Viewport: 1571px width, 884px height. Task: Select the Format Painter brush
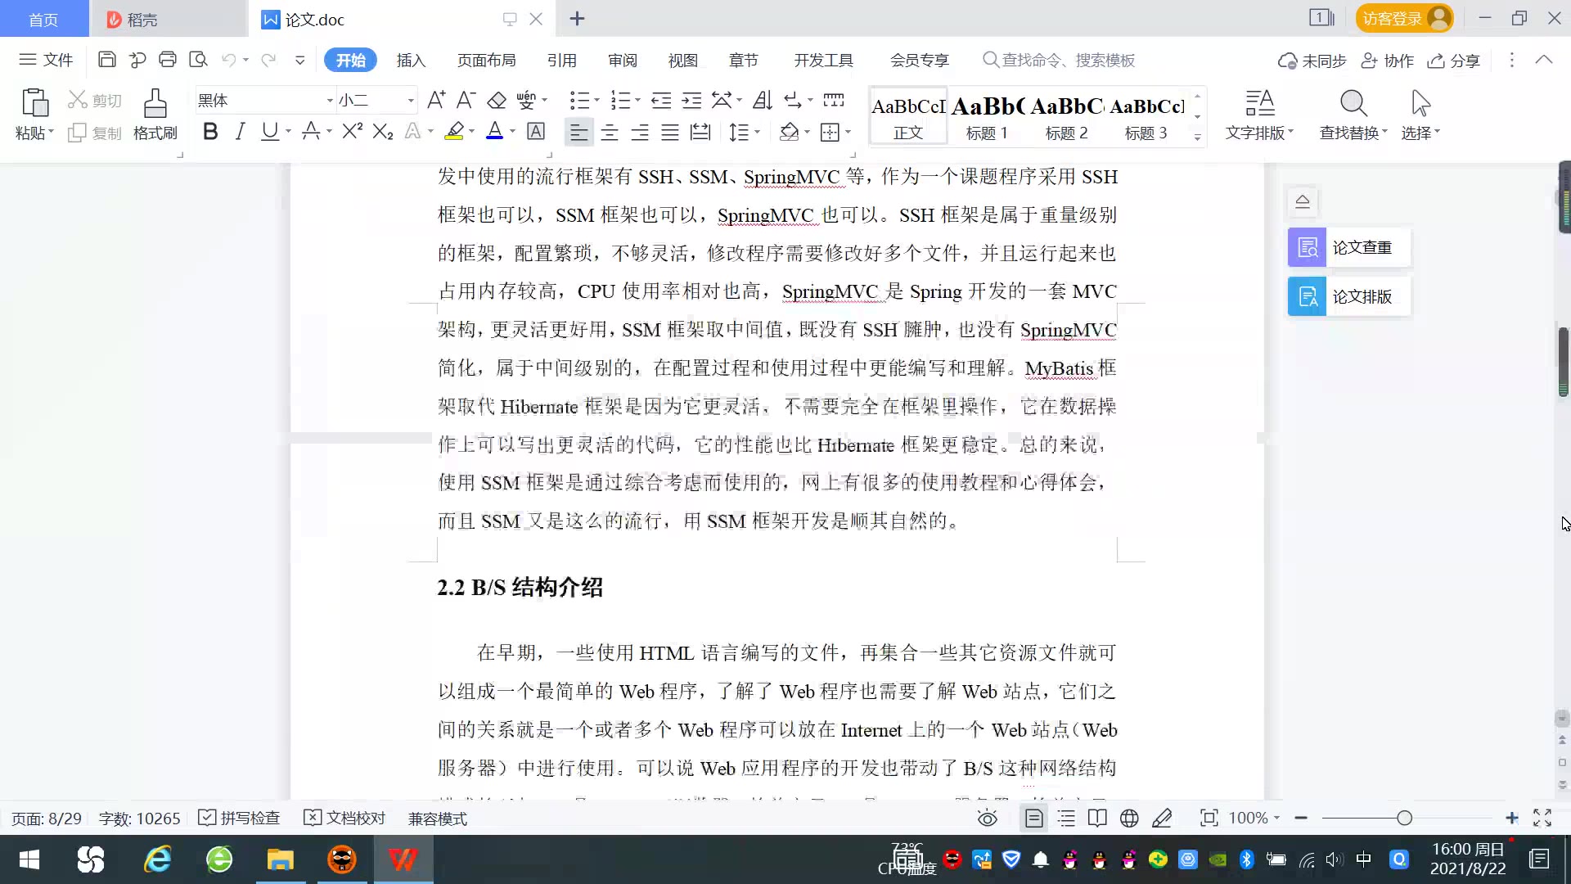pos(155,114)
